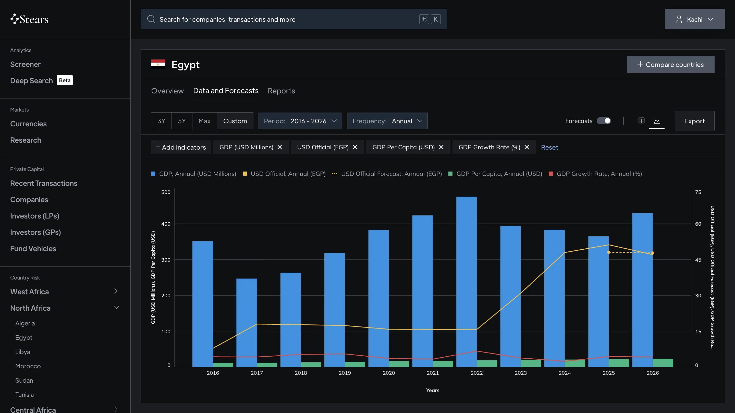This screenshot has width=735, height=413.
Task: Click the 2026 GDP Per Capita green bar
Action: click(663, 362)
